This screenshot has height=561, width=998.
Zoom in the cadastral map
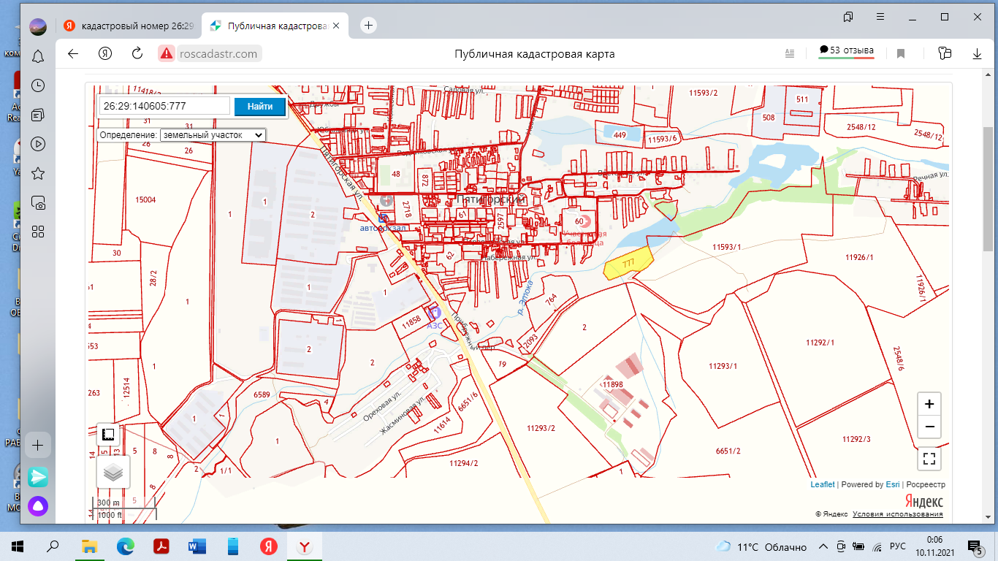point(929,404)
